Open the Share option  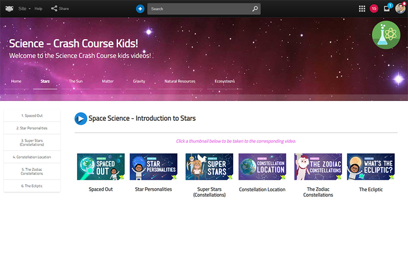pos(60,9)
